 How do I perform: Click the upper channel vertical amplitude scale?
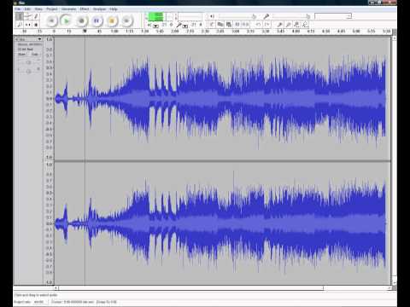pyautogui.click(x=49, y=98)
